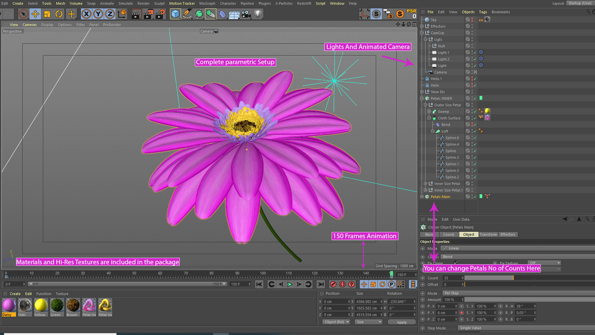This screenshot has width=595, height=335.
Task: Open the cloner Mode Linear dropdown
Action: [518, 248]
